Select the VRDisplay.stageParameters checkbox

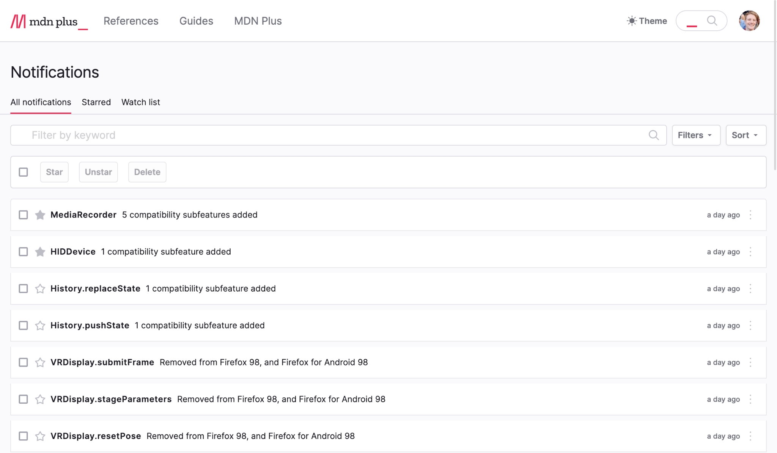click(x=24, y=399)
